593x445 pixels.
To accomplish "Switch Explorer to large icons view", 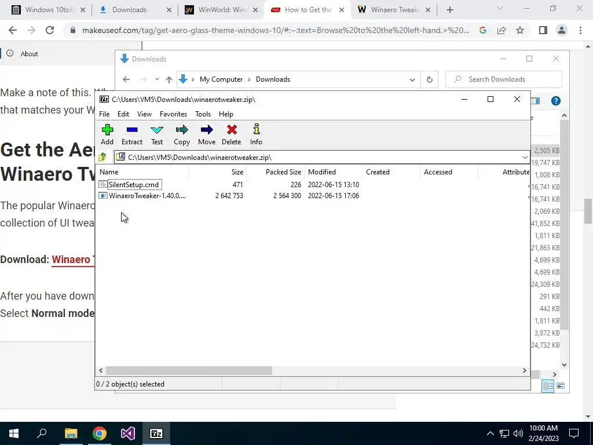I will pyautogui.click(x=561, y=386).
